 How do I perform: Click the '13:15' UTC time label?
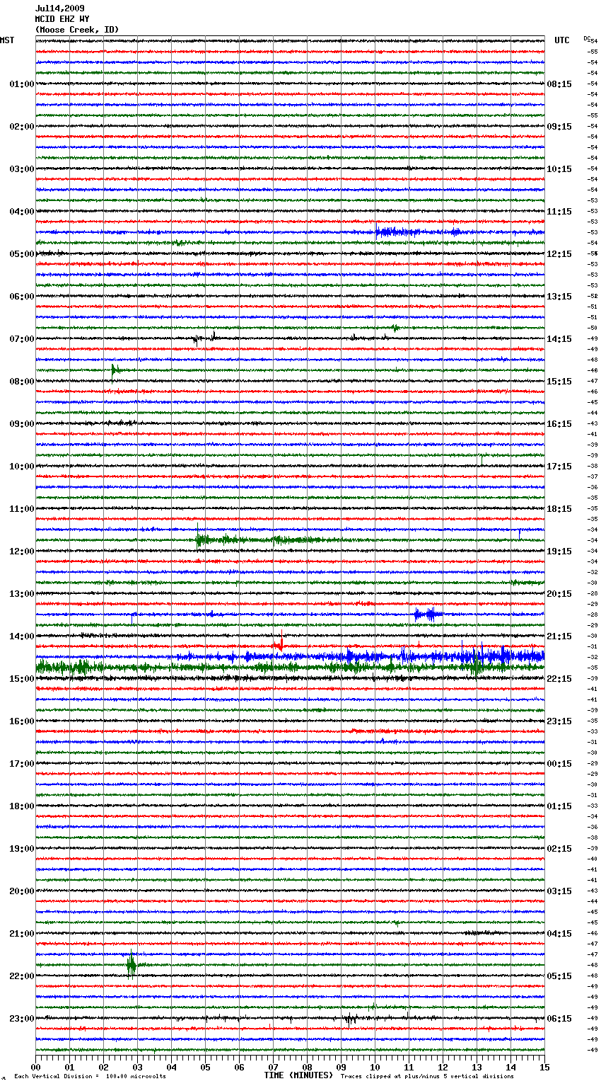pyautogui.click(x=559, y=297)
